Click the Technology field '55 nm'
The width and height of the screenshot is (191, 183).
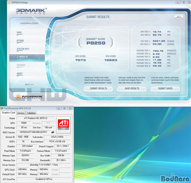(24, 128)
